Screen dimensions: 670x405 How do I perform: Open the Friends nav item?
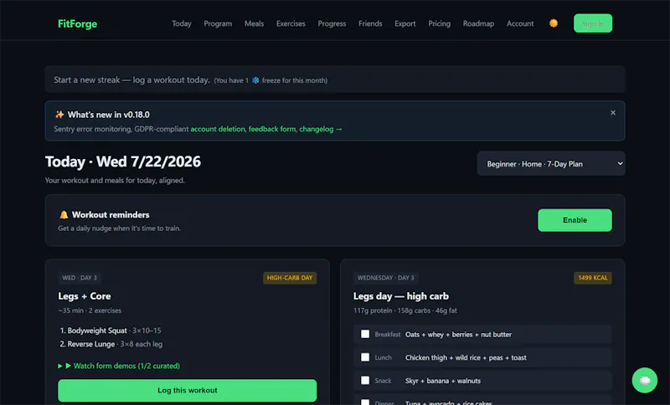(370, 23)
